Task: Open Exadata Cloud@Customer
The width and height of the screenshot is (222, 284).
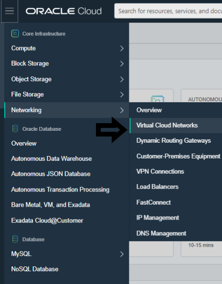Action: 47,221
